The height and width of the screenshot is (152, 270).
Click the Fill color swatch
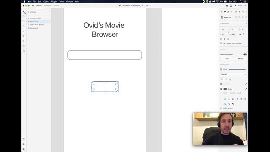tap(225, 84)
